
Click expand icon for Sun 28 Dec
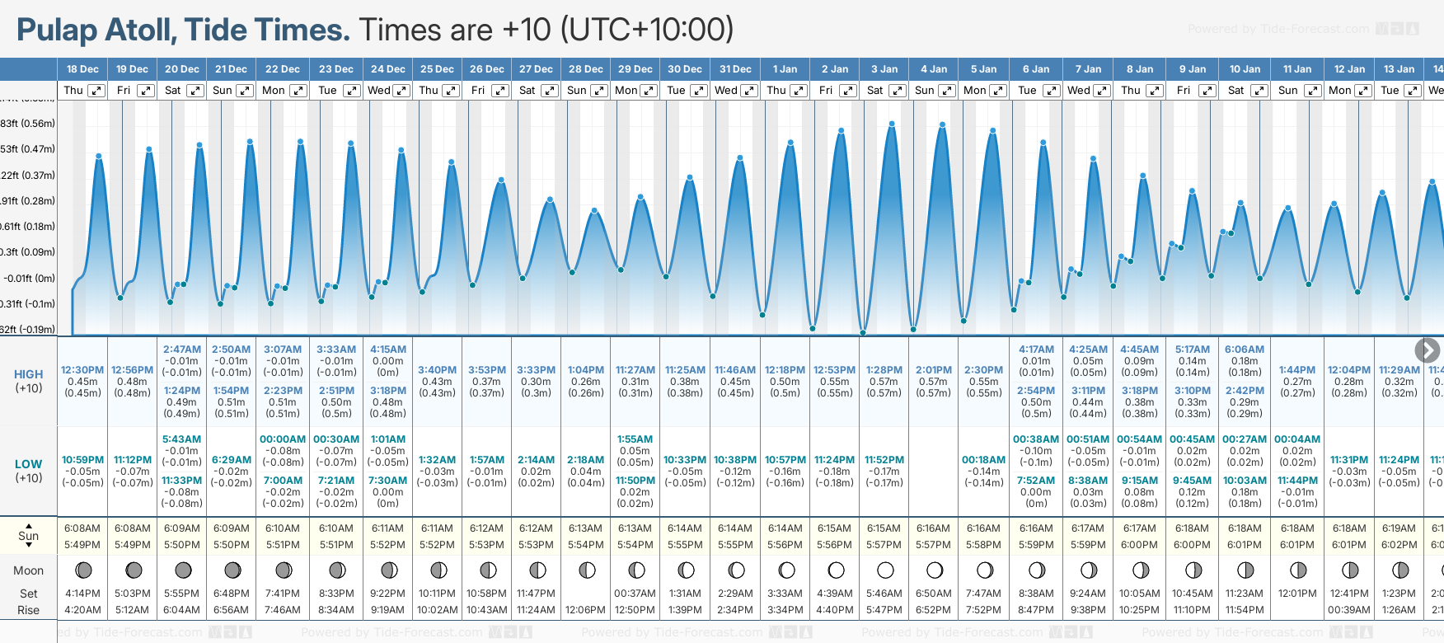(599, 91)
